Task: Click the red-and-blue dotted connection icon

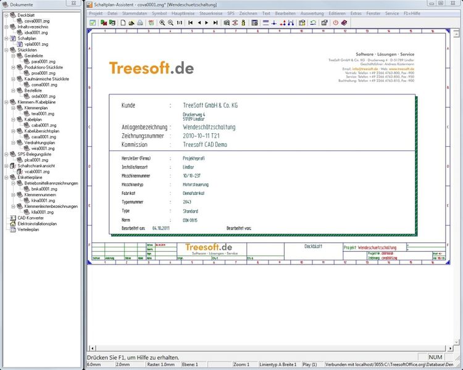Action: click(x=283, y=23)
